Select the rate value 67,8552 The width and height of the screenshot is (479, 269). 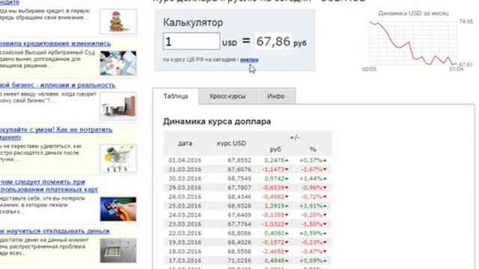pos(239,160)
